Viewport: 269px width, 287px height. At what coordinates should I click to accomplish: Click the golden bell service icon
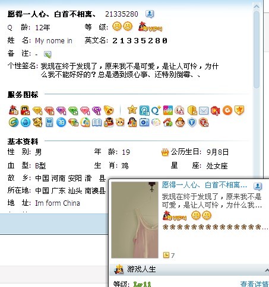[x=109, y=110]
